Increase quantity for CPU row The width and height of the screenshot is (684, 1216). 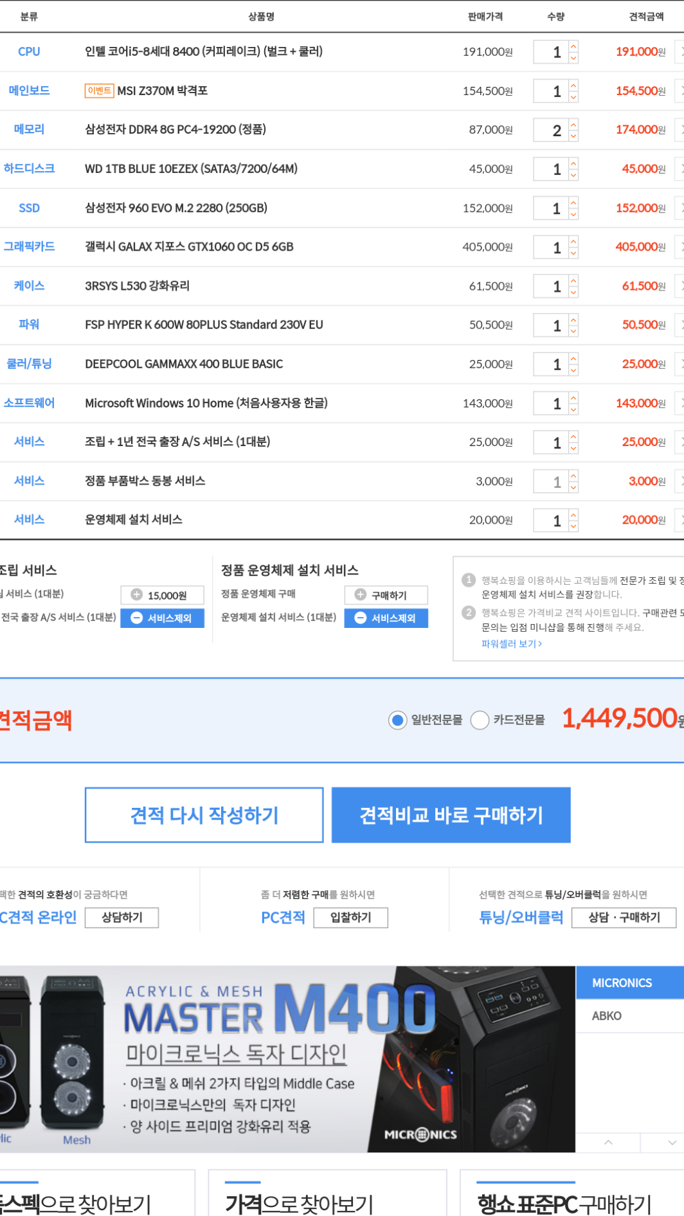pos(573,46)
